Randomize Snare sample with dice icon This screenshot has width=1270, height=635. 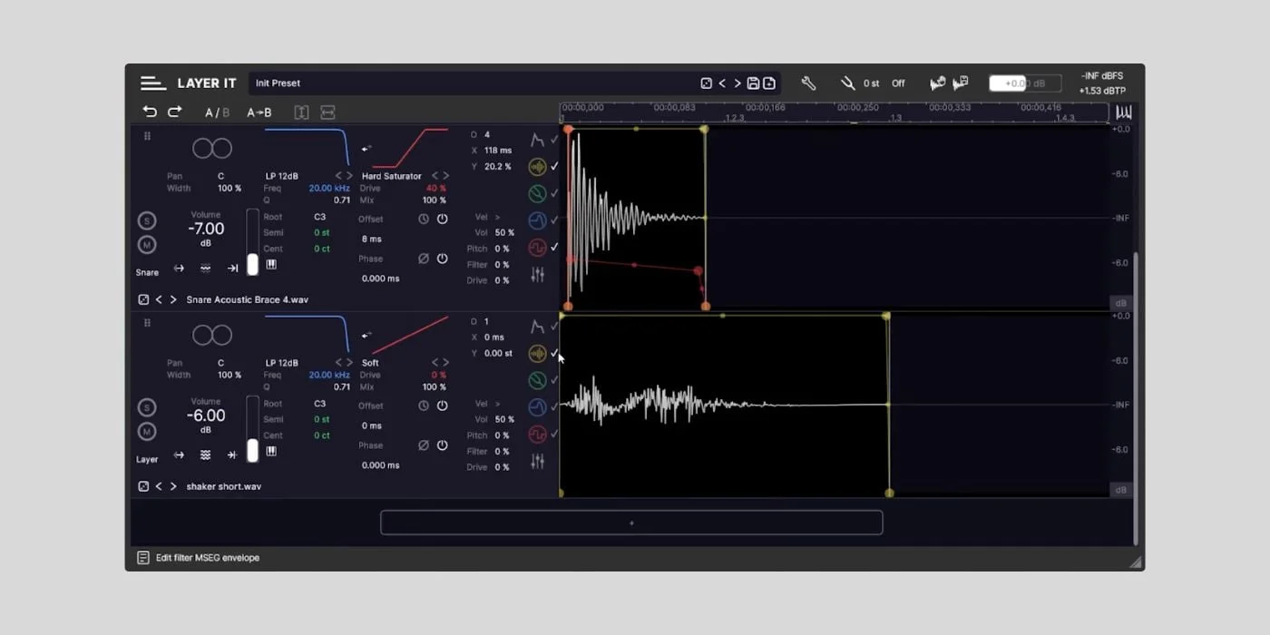coord(143,299)
